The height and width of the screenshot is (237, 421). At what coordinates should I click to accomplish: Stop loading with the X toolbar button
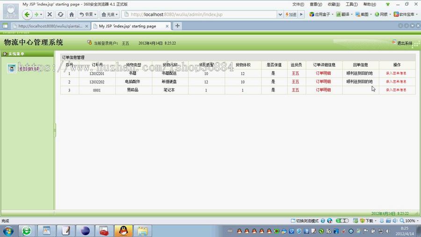click(50, 14)
